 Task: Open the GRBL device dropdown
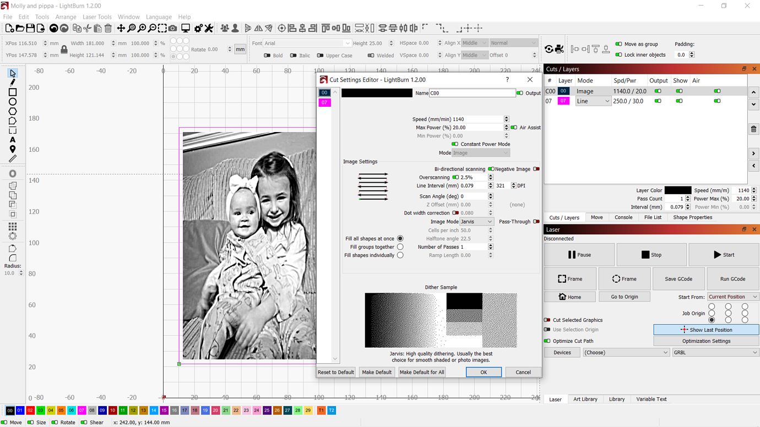click(715, 353)
